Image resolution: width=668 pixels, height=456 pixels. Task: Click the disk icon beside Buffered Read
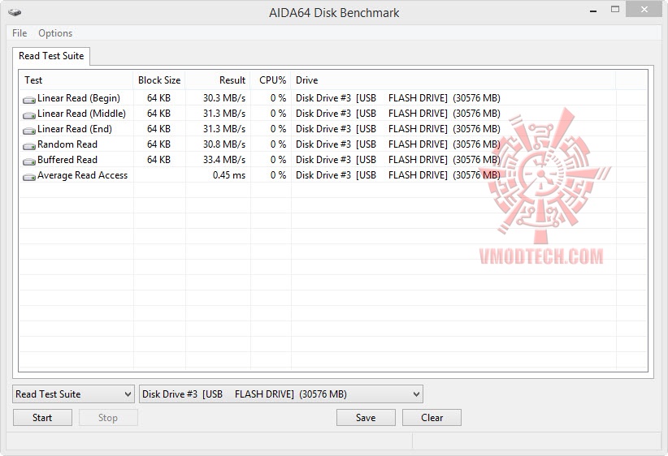click(29, 161)
